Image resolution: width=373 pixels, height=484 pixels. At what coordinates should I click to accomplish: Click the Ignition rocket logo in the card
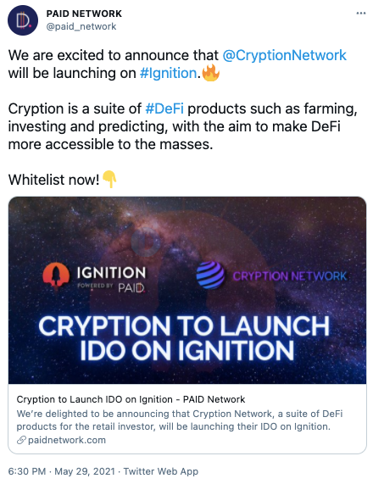coord(56,275)
